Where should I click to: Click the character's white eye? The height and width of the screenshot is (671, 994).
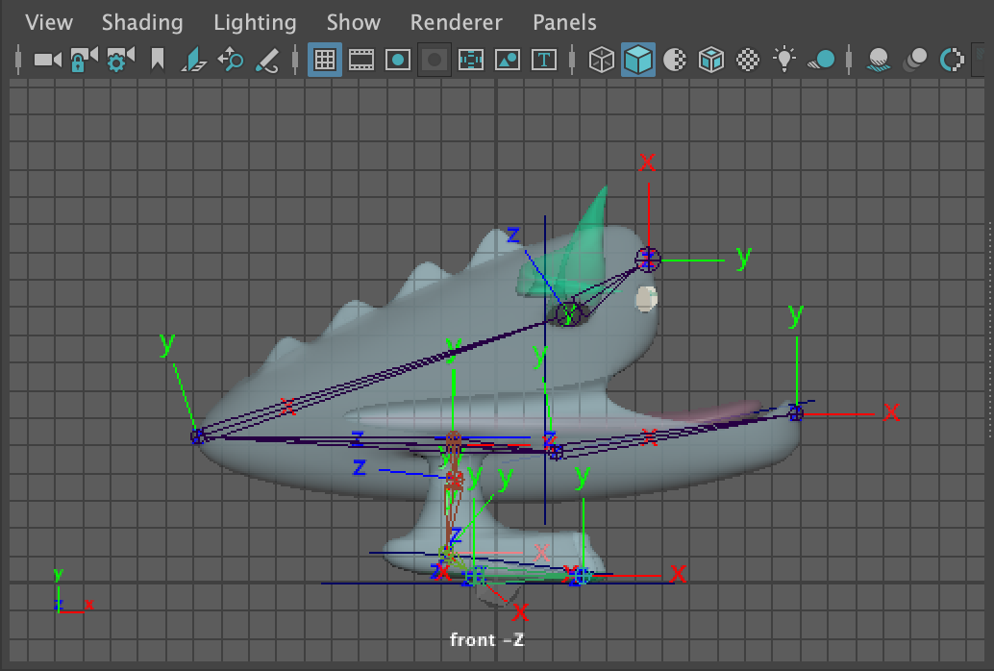point(646,299)
